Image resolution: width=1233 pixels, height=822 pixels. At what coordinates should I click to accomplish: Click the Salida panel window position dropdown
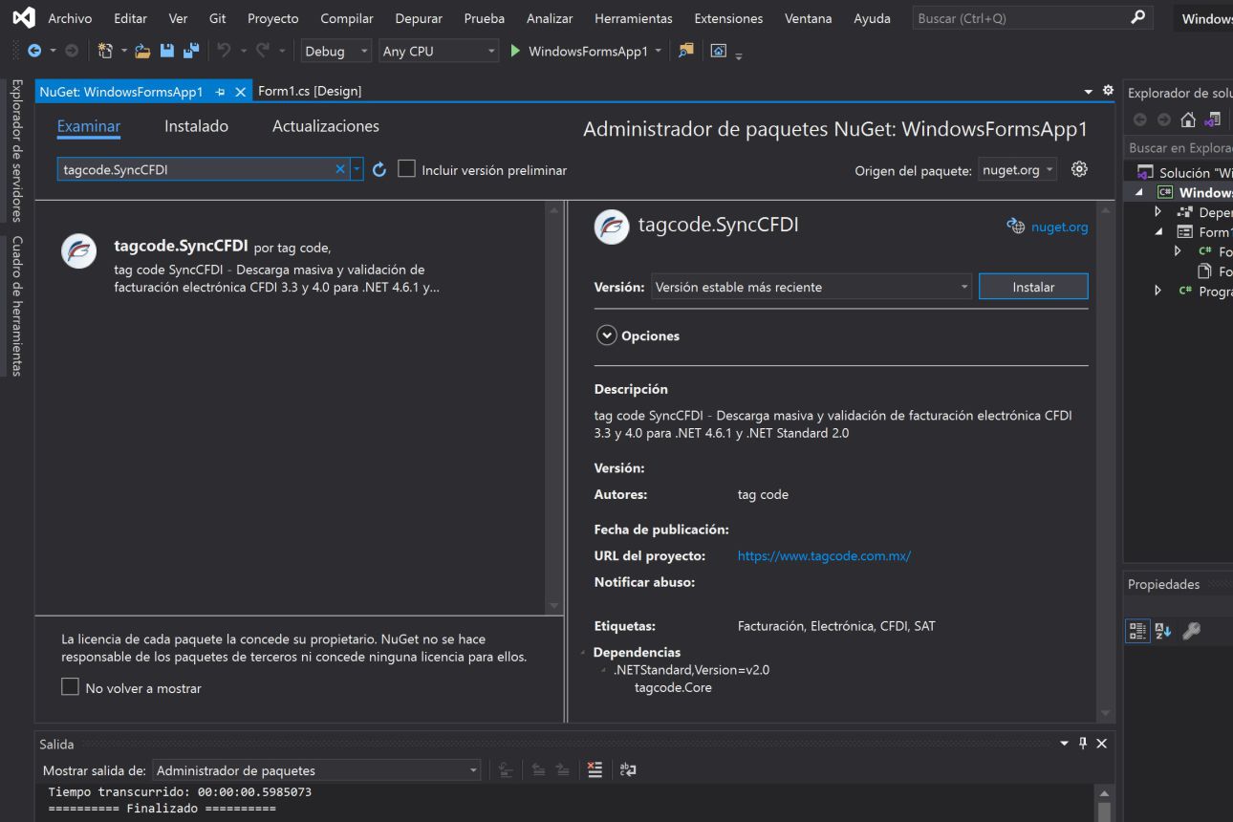1065,744
